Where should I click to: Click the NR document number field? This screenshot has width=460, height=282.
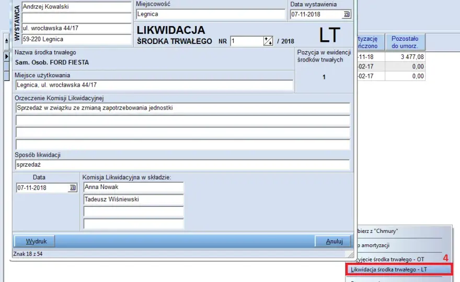coord(247,41)
